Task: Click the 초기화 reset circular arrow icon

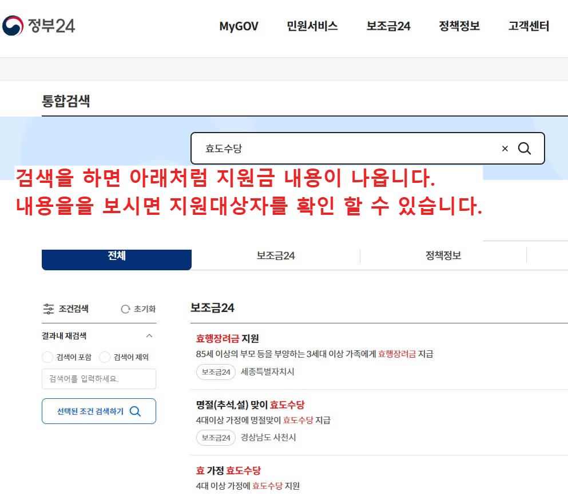Action: click(x=125, y=309)
